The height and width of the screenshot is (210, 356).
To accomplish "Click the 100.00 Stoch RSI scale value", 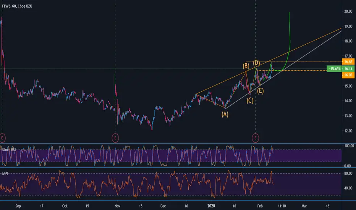I will click(x=349, y=146).
